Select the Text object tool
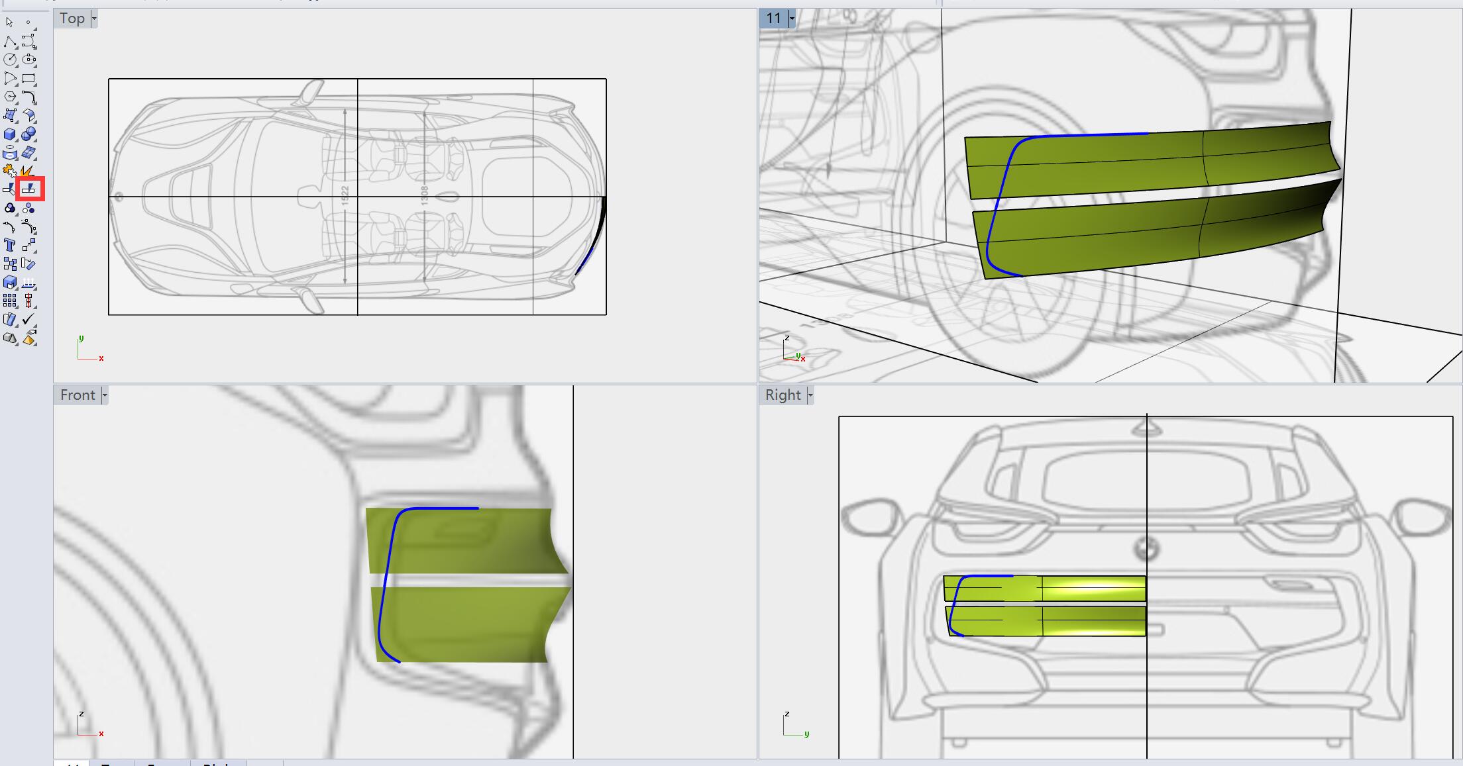 (10, 246)
